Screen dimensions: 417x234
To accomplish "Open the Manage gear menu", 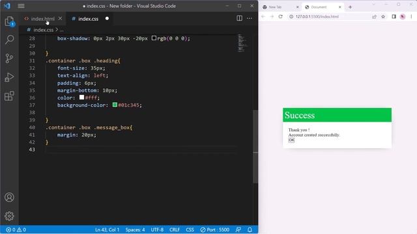I will pyautogui.click(x=9, y=216).
